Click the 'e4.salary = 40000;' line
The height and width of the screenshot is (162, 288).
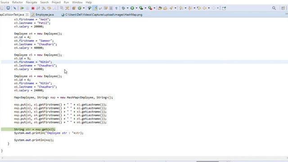coord(29,48)
